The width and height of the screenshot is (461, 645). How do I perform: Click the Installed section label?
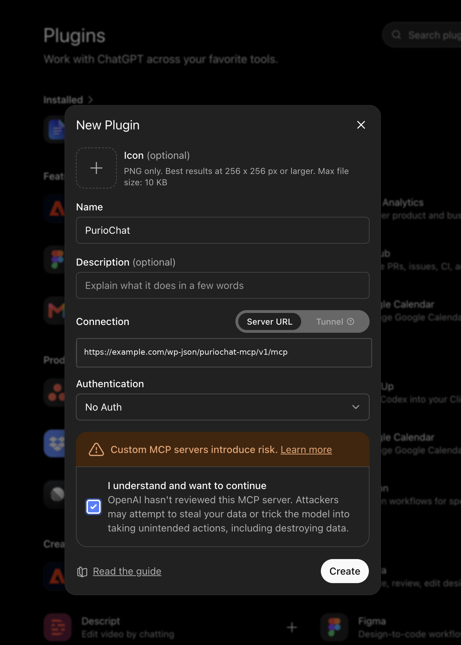63,100
